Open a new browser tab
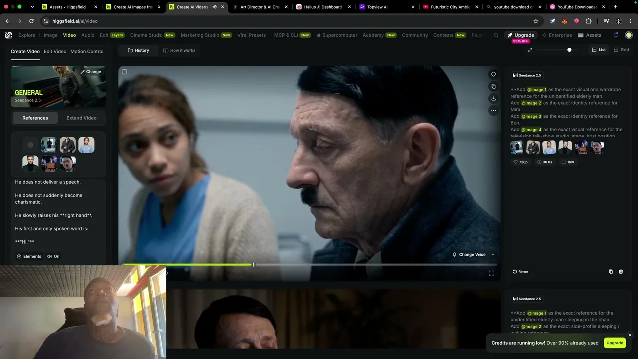 (615, 7)
